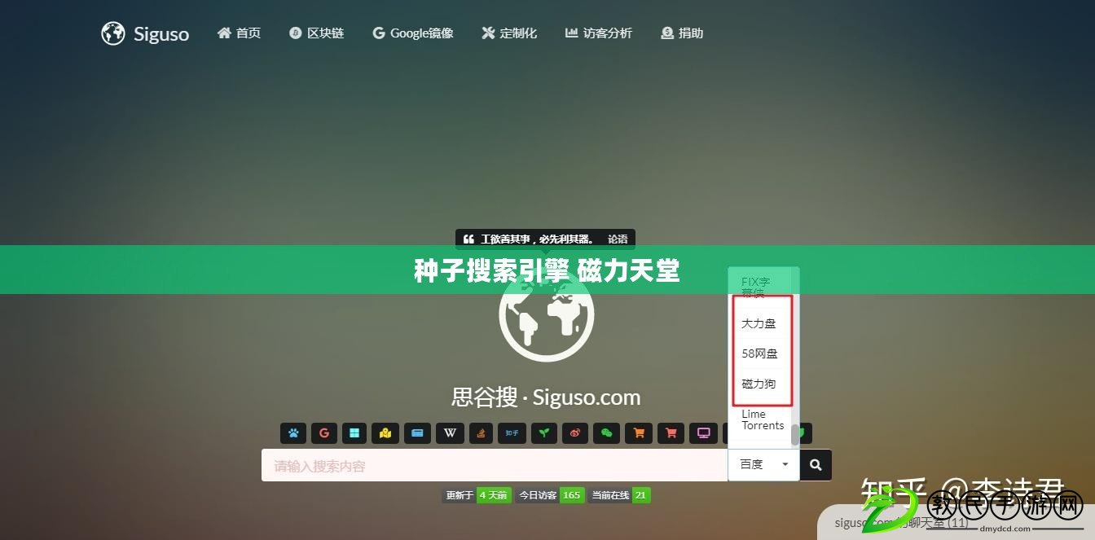Screen dimensions: 1095x540
Task: Select the blue card search icon
Action: (417, 433)
